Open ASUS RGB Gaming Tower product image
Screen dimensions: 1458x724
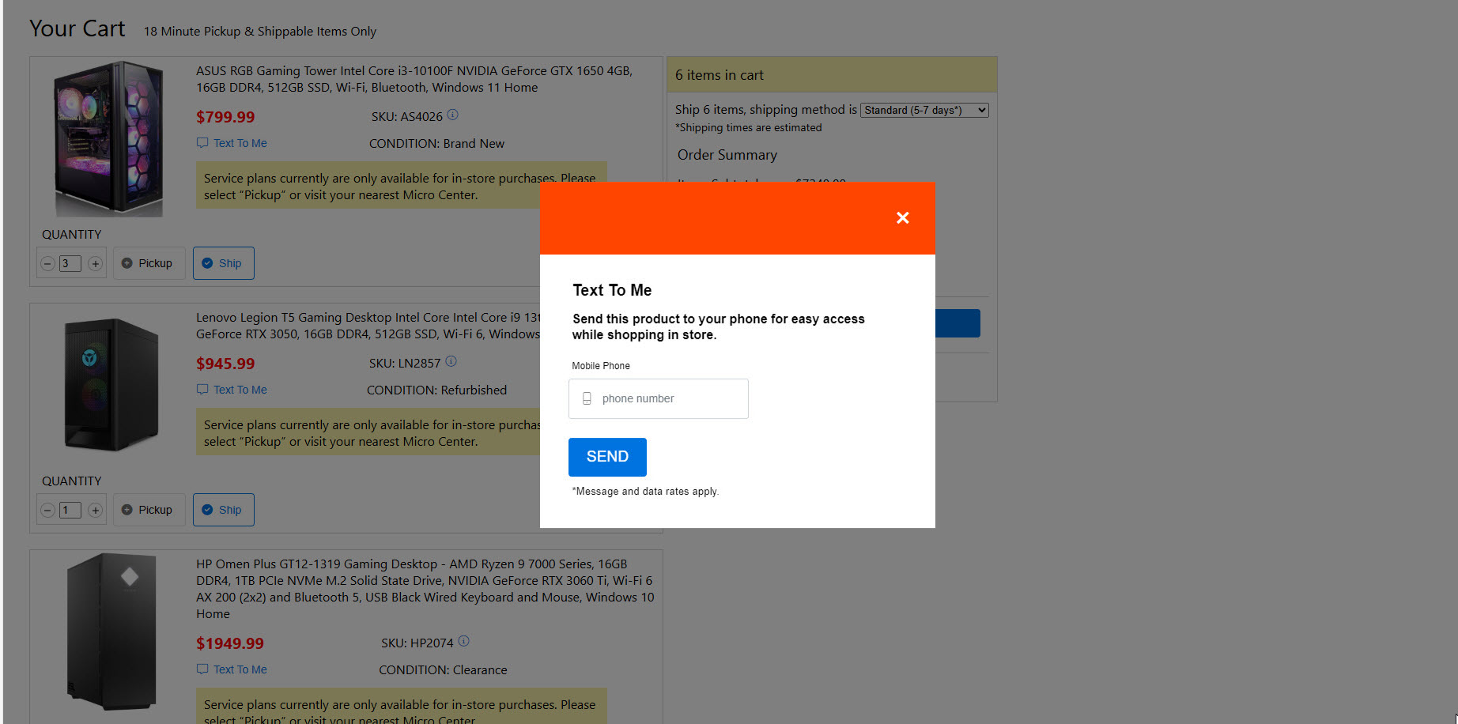[x=108, y=138]
